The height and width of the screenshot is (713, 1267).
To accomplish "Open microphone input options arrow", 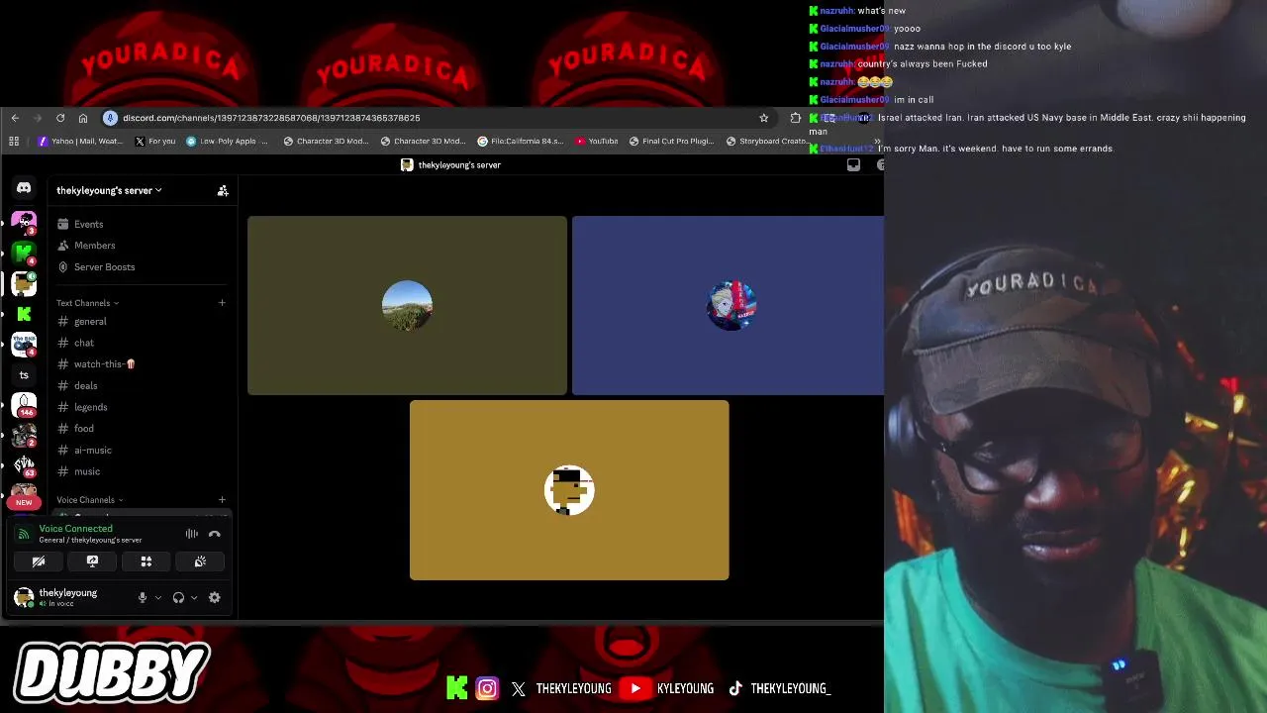I will coord(157,597).
